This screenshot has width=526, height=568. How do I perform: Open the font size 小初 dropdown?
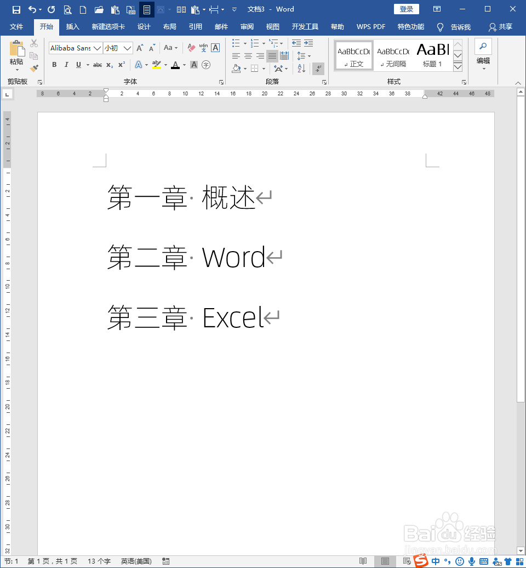pyautogui.click(x=127, y=48)
